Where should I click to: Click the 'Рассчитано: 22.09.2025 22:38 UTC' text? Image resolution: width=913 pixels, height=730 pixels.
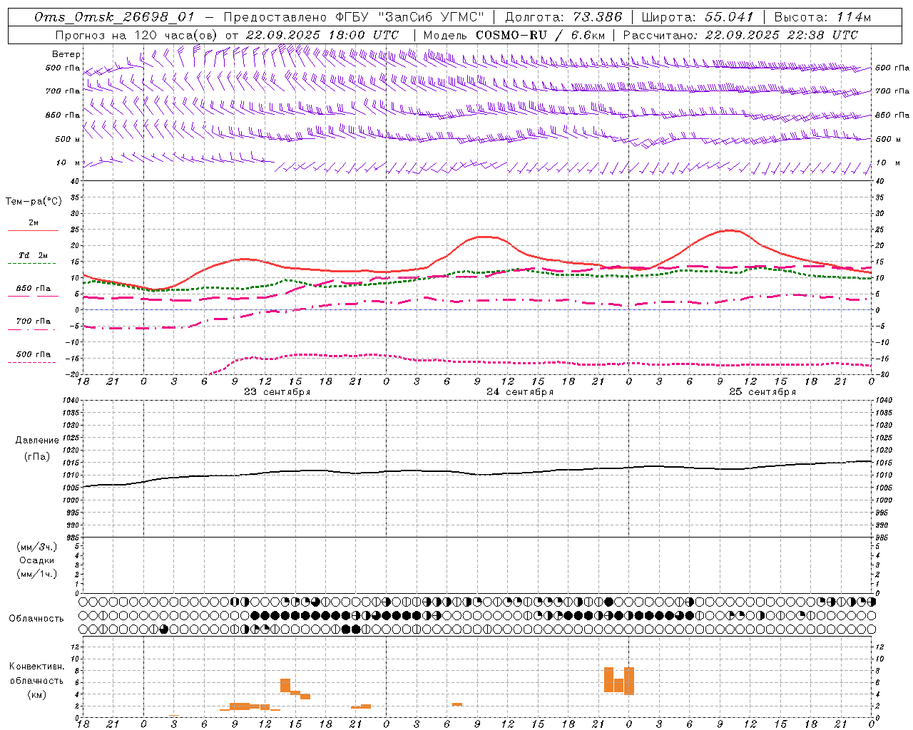(740, 35)
